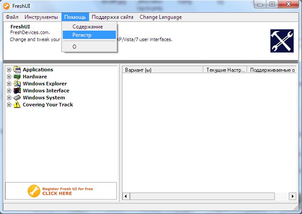Image resolution: width=302 pixels, height=214 pixels.
Task: Select the Windows System tree label
Action: [x=44, y=98]
